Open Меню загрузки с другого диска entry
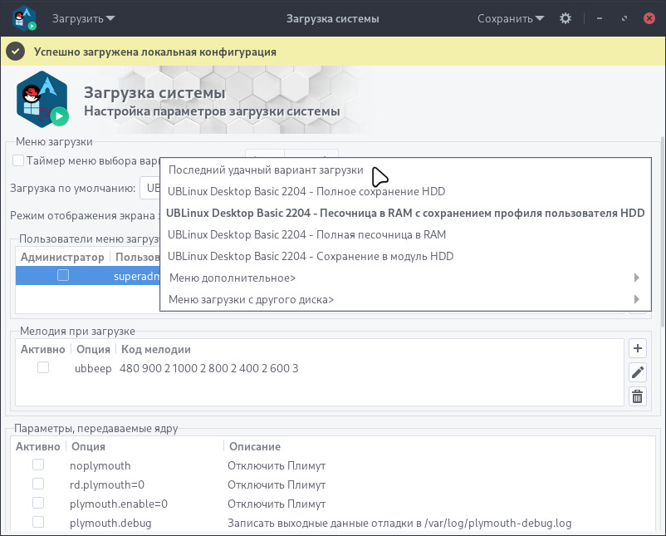This screenshot has height=536, width=666. (405, 300)
